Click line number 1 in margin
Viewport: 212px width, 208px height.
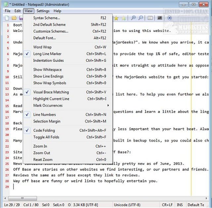[x=8, y=25]
